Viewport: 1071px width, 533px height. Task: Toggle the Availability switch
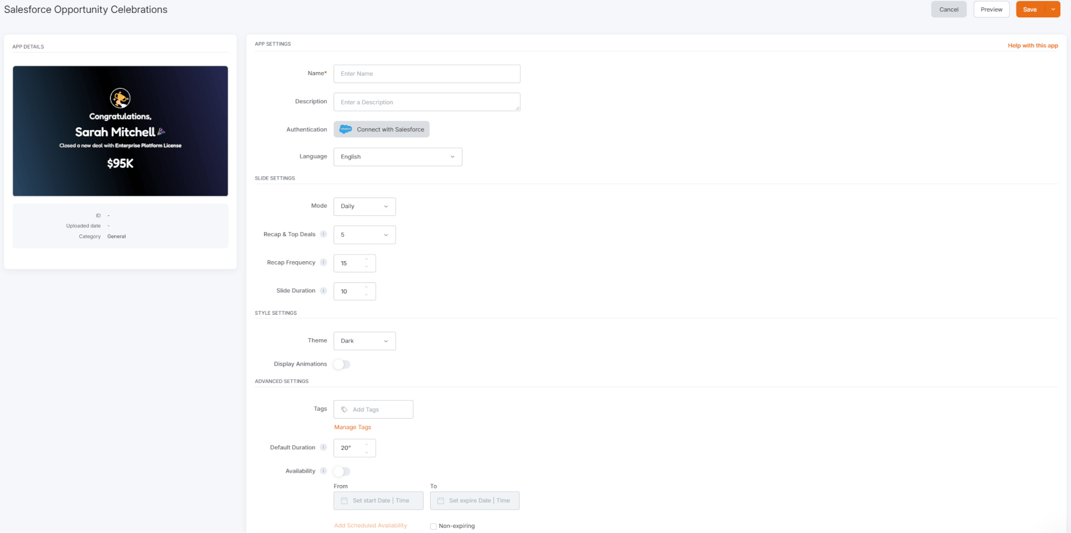pyautogui.click(x=342, y=472)
